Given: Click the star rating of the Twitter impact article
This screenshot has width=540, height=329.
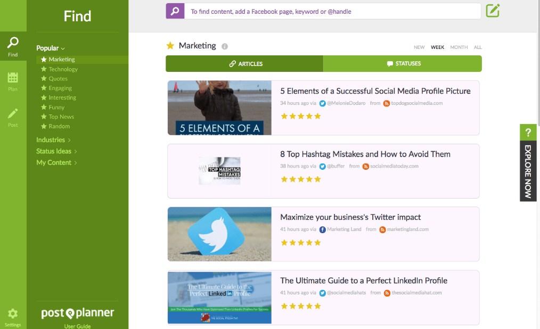Looking at the screenshot, I should click(301, 243).
